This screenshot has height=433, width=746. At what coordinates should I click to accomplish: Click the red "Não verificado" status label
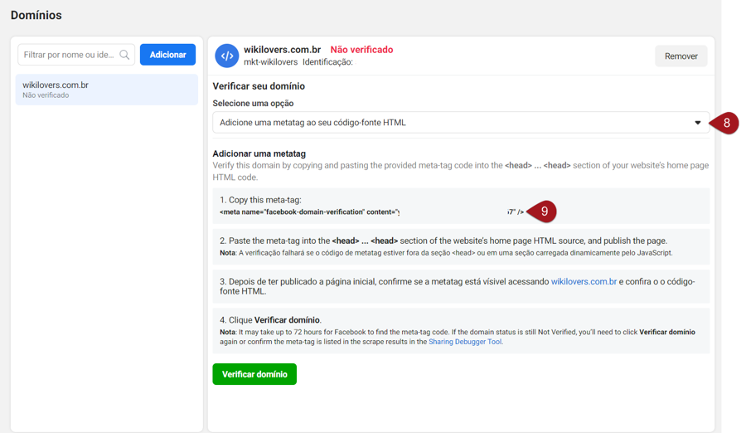(x=361, y=50)
